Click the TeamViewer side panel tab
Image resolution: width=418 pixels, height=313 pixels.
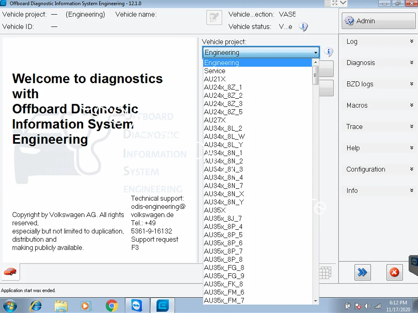point(414,265)
